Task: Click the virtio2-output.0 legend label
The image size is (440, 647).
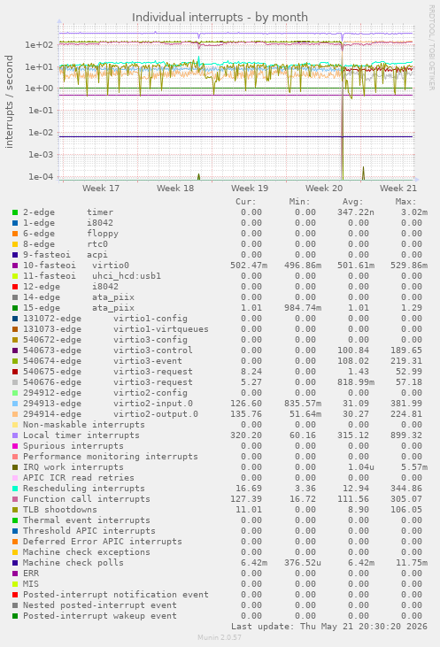Action: pyautogui.click(x=156, y=414)
